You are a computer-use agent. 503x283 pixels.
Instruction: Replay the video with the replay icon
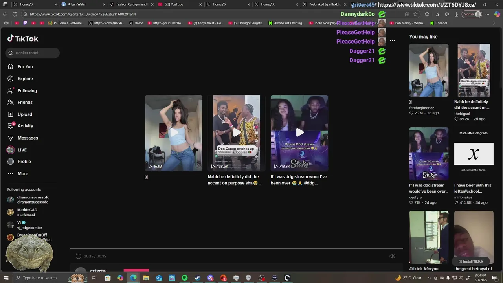(x=79, y=256)
